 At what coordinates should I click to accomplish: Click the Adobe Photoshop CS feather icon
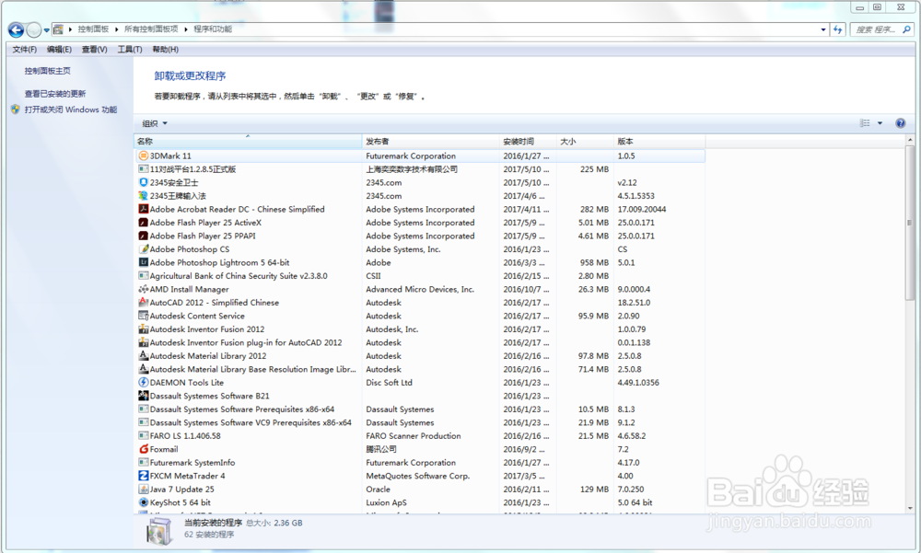click(144, 249)
